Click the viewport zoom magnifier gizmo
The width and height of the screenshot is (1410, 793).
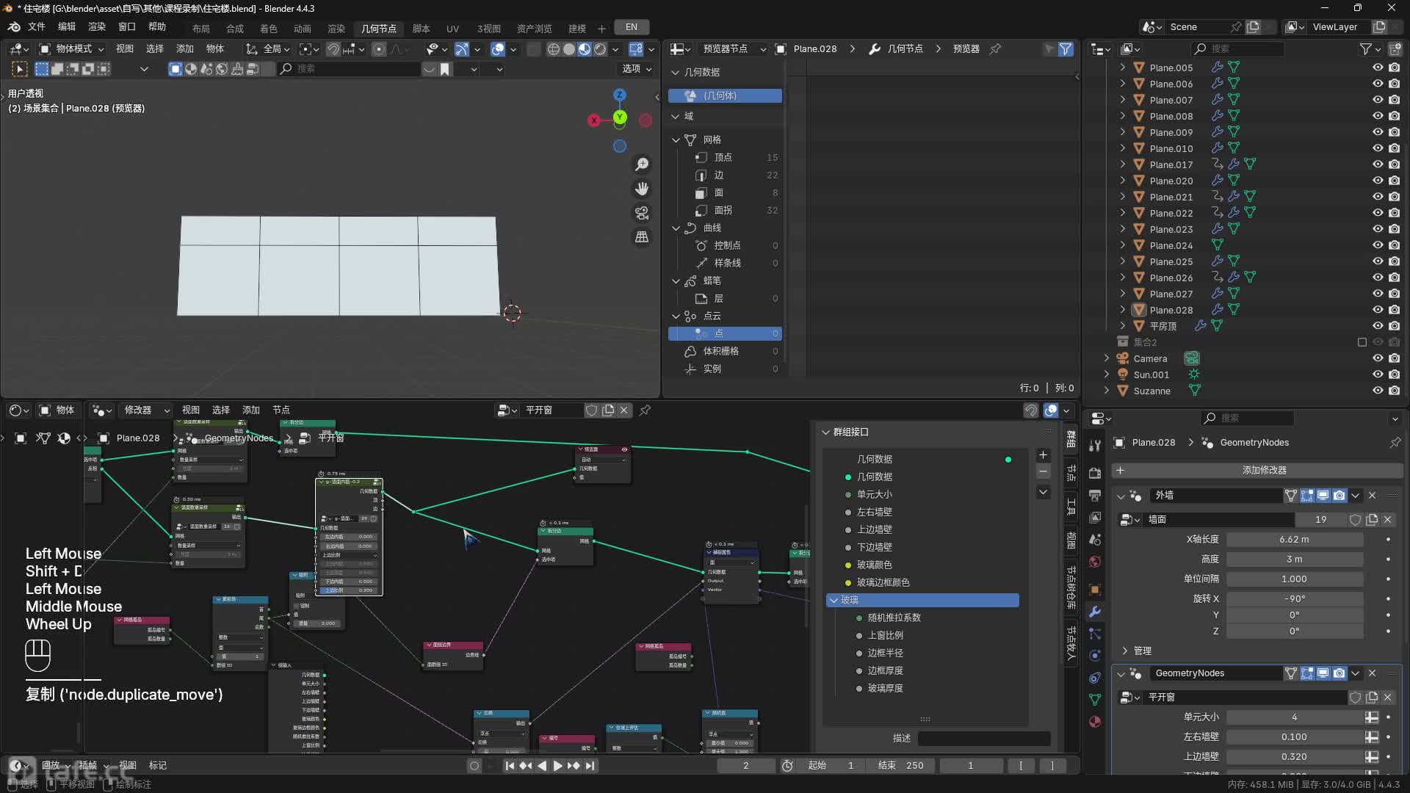[642, 164]
